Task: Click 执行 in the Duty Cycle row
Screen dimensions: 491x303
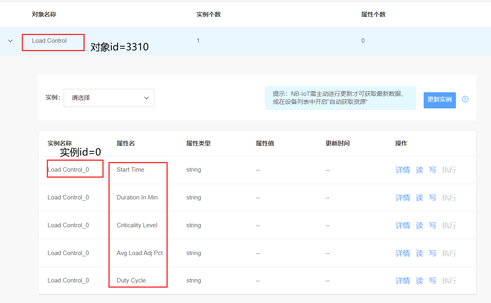Action: [449, 281]
